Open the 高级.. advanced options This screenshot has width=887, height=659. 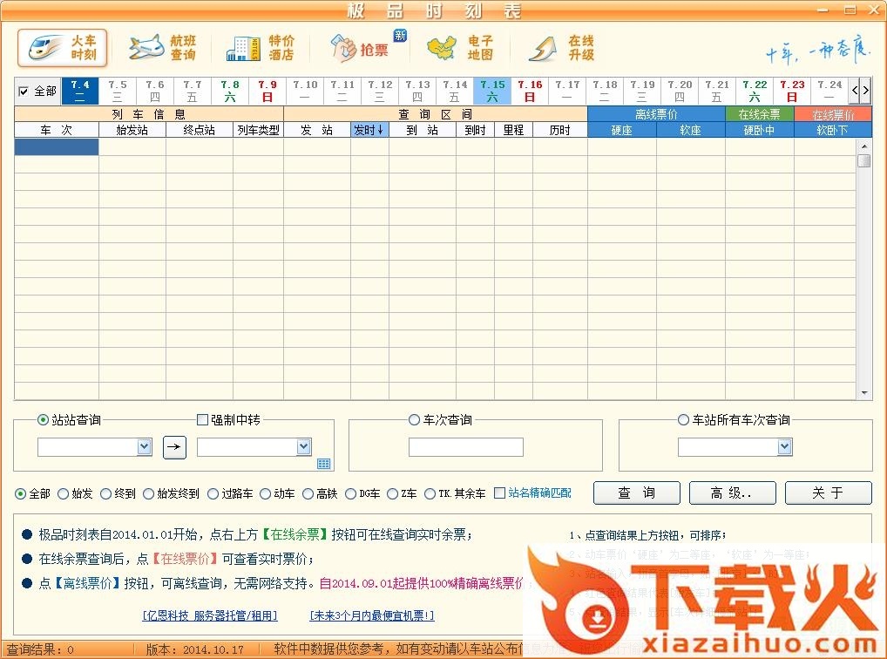coord(733,493)
